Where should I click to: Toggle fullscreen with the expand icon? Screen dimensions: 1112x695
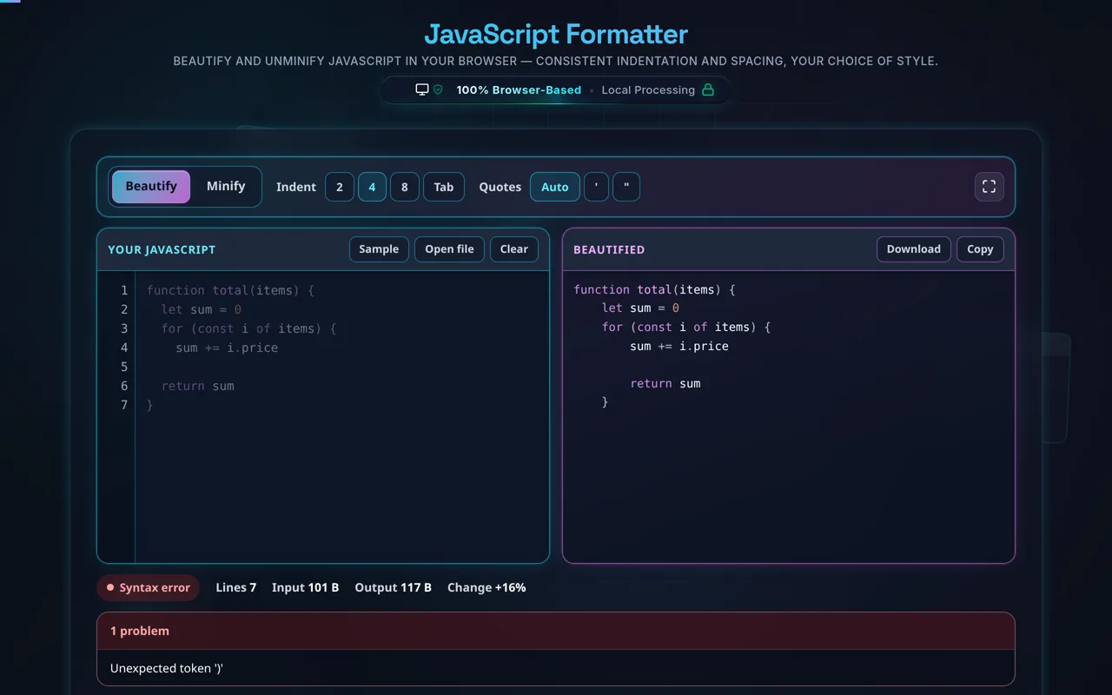click(989, 187)
